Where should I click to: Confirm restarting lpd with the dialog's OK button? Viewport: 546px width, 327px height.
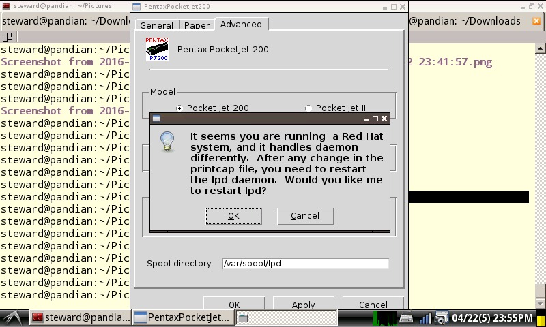(x=233, y=216)
